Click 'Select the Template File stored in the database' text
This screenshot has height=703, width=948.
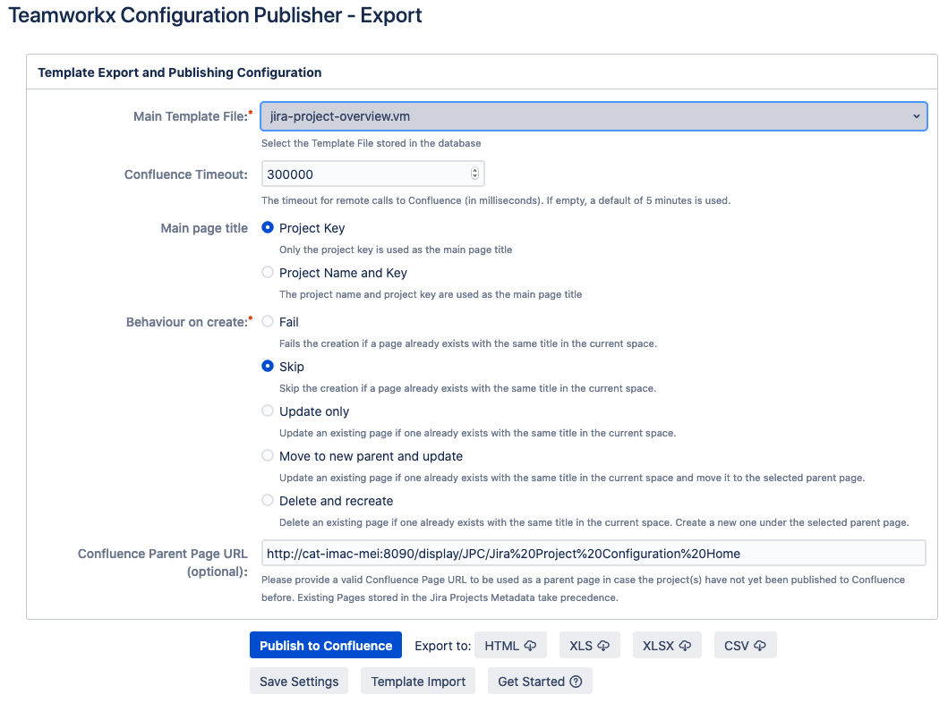click(372, 143)
